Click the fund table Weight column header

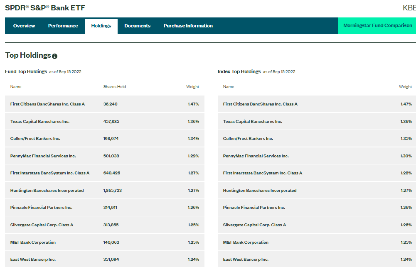coord(192,87)
